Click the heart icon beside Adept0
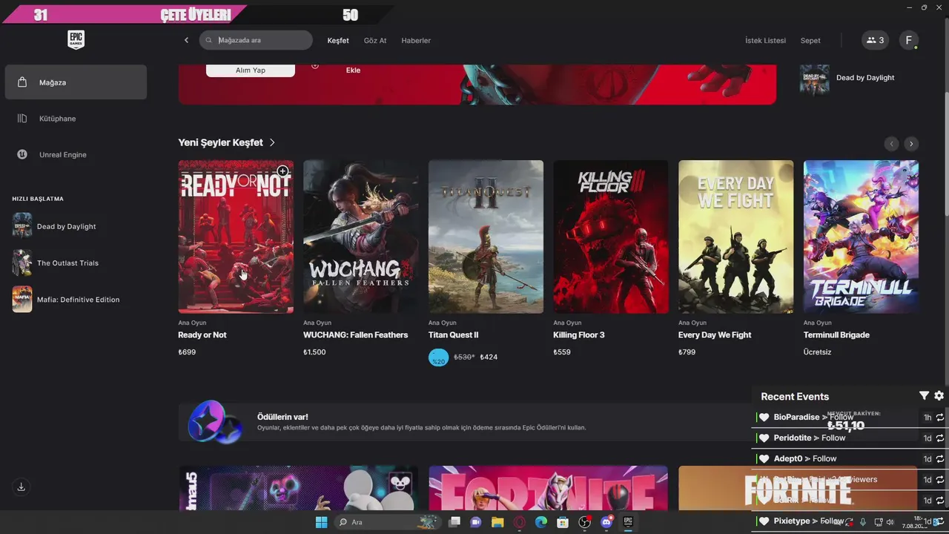 click(x=764, y=459)
